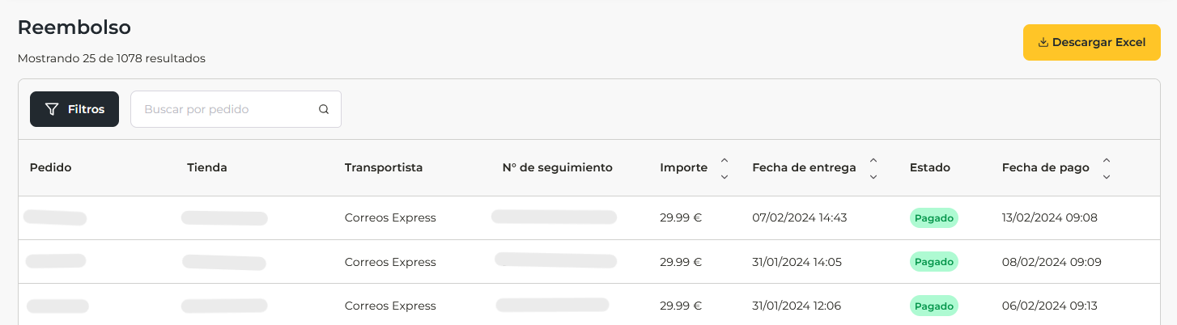Sort Fecha de pago descending arrow
The image size is (1177, 325).
point(1107,176)
